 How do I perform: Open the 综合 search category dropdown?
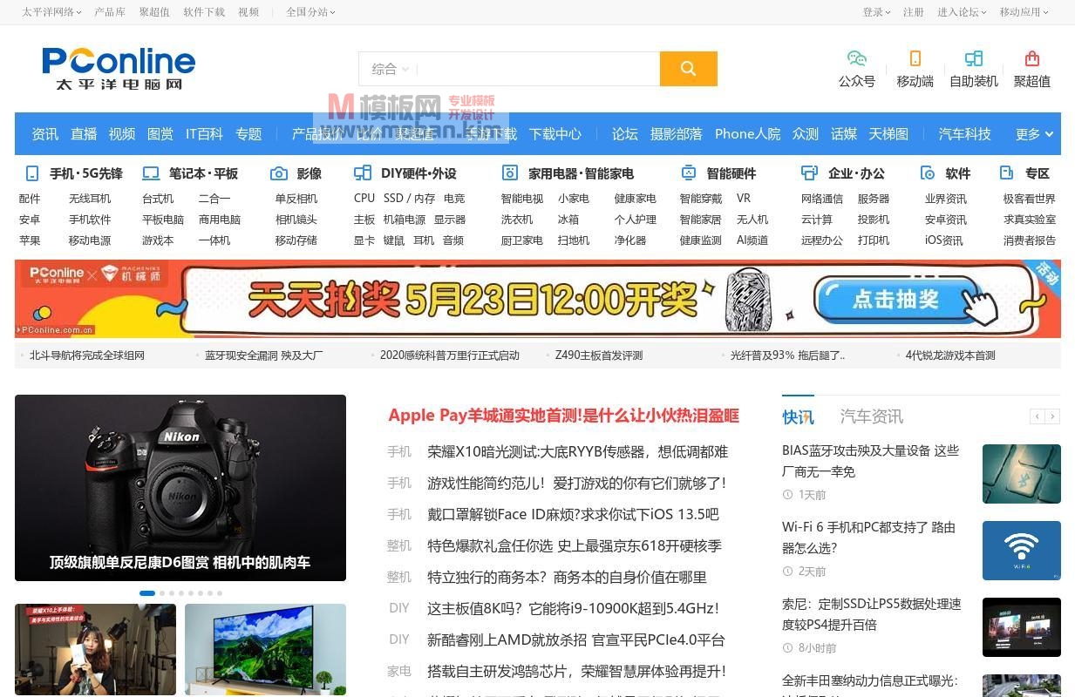(390, 69)
